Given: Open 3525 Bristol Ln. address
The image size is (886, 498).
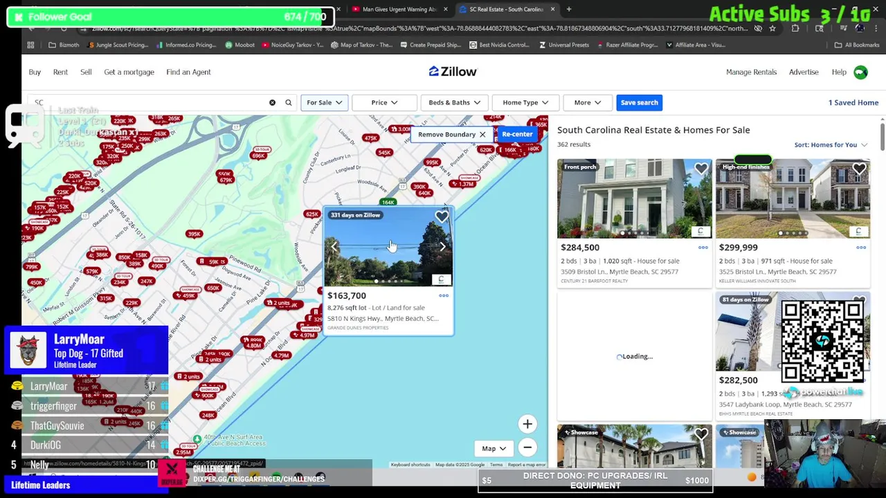Looking at the screenshot, I should point(777,272).
